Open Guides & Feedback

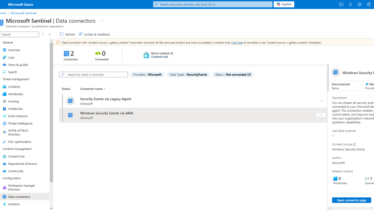tap(94, 34)
